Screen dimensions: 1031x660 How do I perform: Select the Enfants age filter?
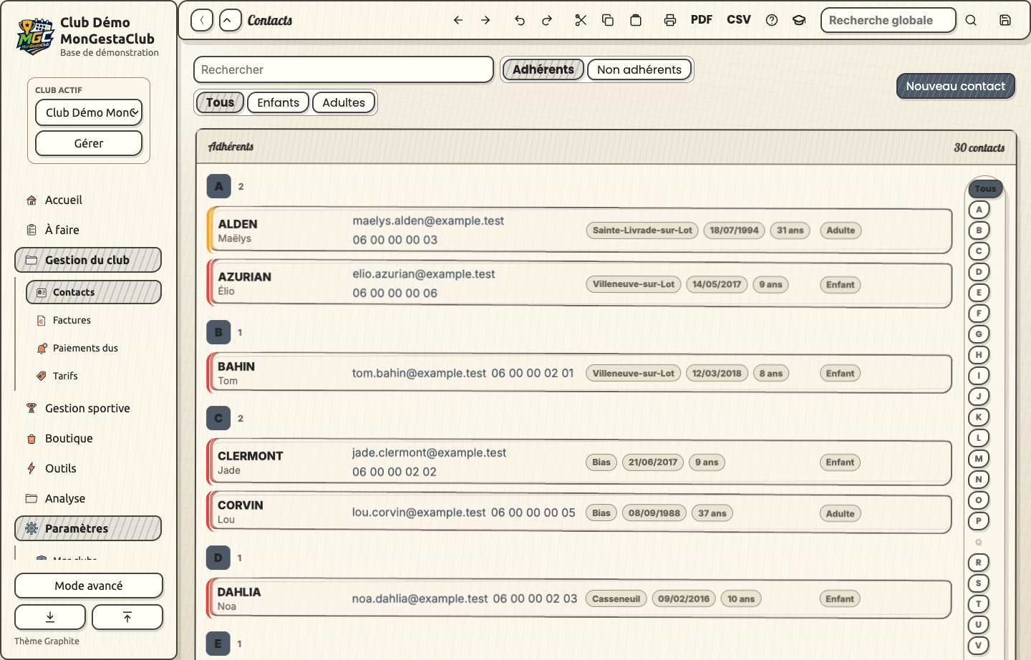coord(278,102)
